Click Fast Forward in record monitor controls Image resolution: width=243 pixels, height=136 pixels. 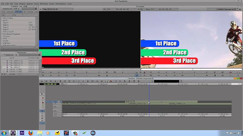(x=159, y=72)
